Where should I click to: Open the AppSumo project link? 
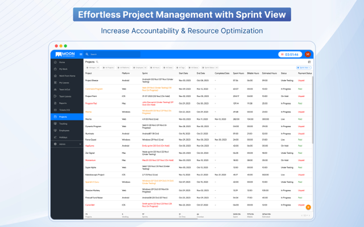click(90, 146)
